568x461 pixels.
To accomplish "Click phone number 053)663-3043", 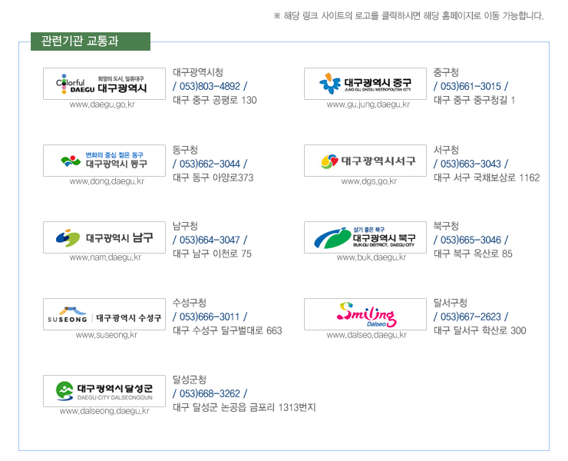I will [471, 164].
